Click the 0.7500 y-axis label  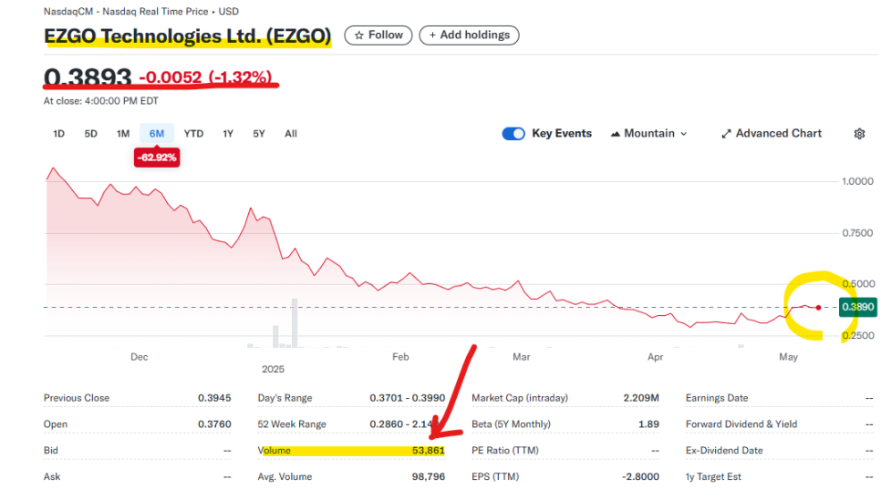pos(857,233)
